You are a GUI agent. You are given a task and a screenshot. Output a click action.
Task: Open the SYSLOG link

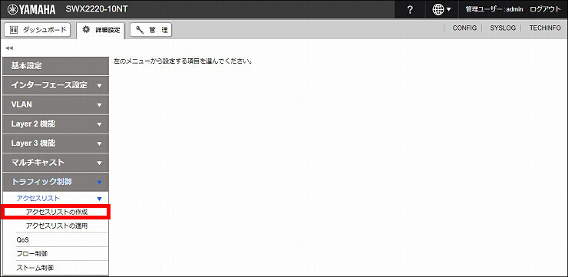tap(503, 28)
